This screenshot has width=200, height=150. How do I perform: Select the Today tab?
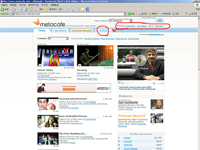click(x=42, y=31)
